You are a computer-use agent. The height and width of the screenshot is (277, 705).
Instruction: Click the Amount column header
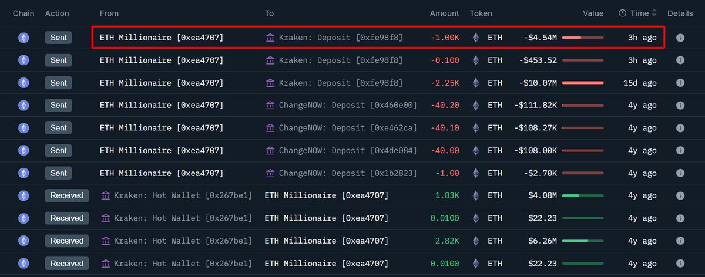[x=444, y=13]
